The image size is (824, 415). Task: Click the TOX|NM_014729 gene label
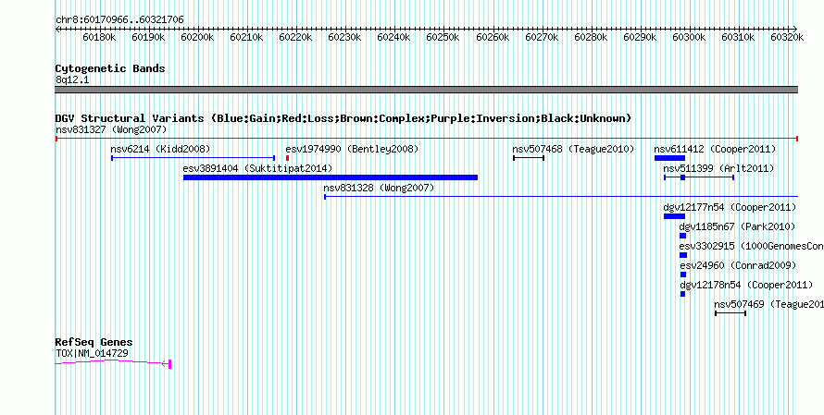(x=92, y=354)
